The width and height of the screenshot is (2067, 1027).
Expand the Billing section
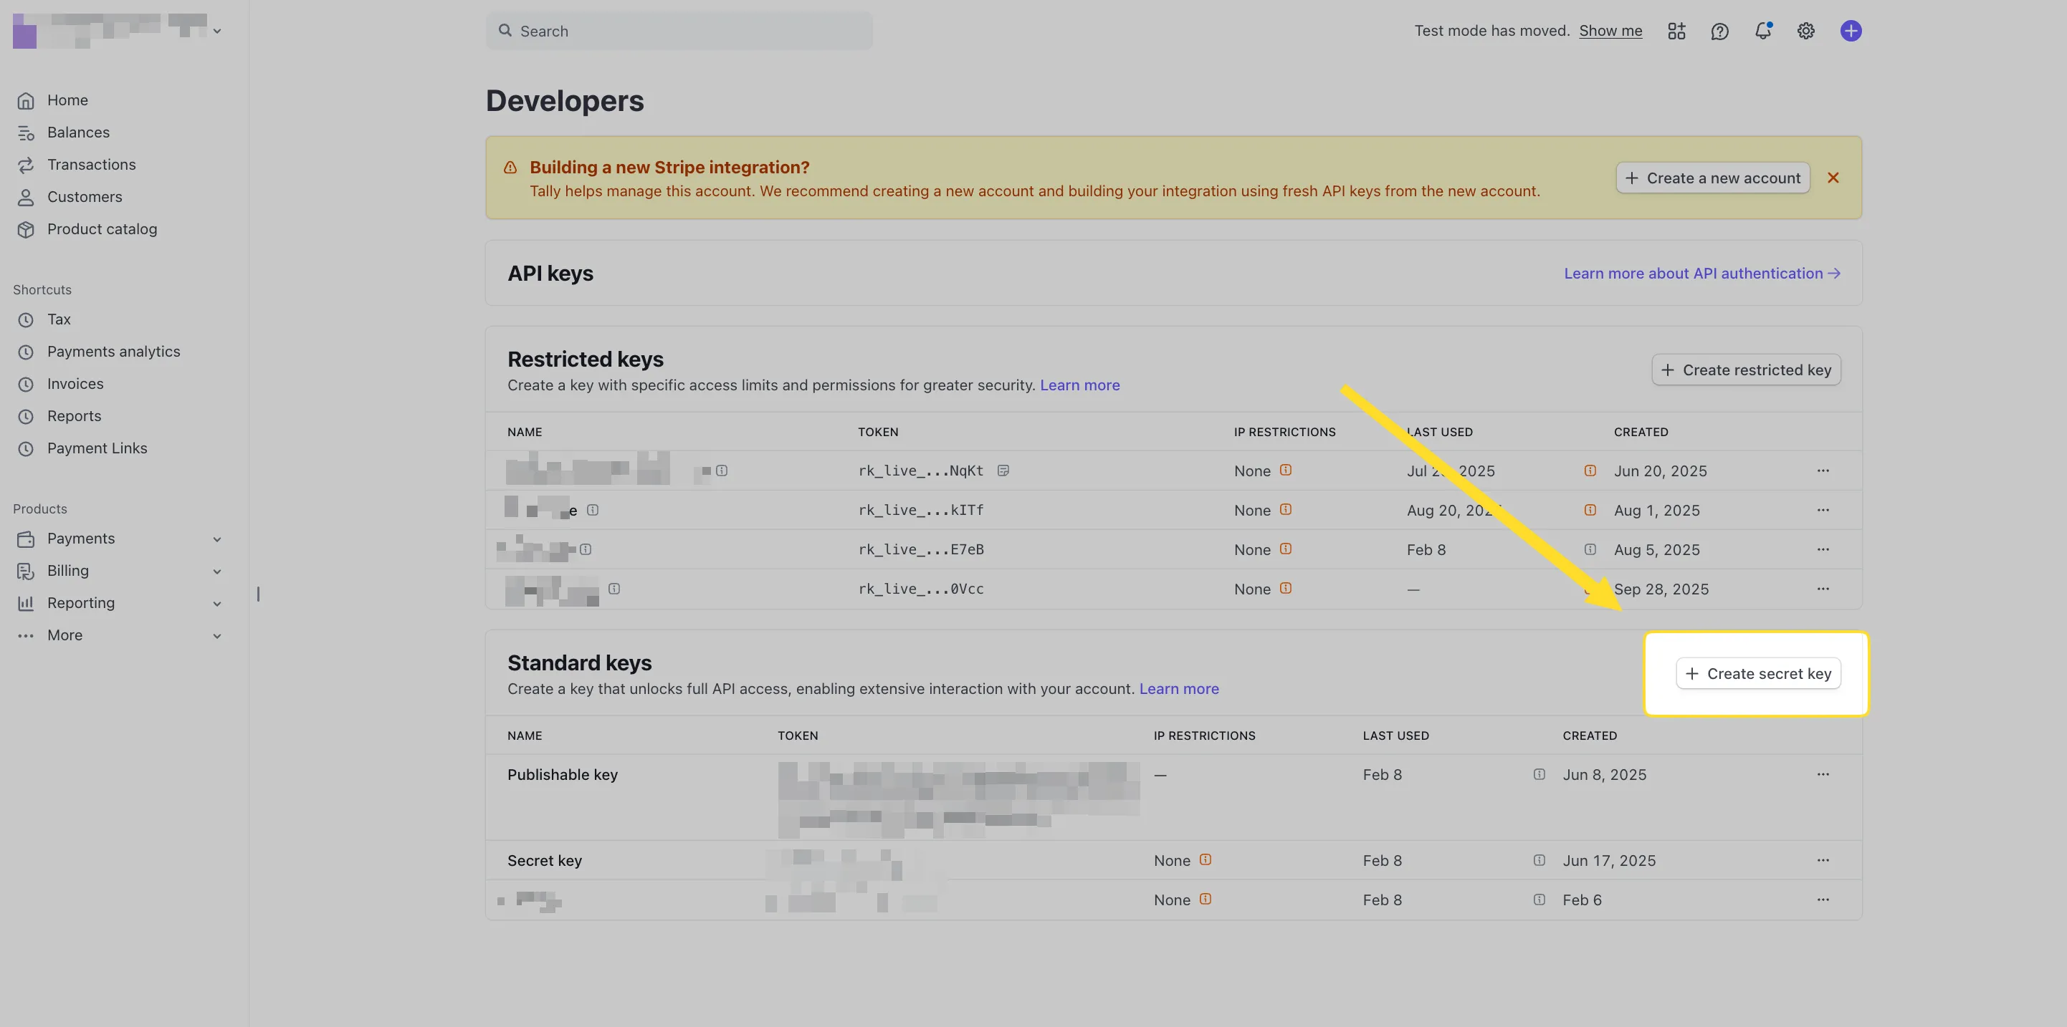pos(216,571)
